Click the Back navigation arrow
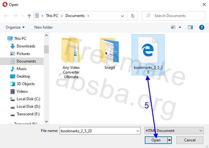Image resolution: width=209 pixels, height=148 pixels. pyautogui.click(x=6, y=16)
